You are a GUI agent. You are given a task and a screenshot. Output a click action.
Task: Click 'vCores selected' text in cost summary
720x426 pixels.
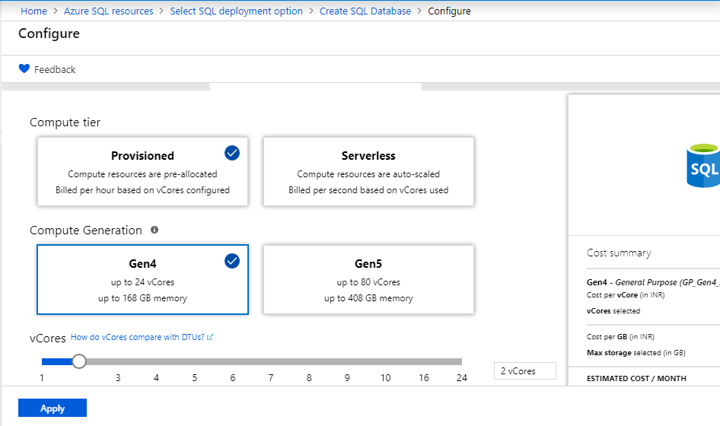pos(613,311)
